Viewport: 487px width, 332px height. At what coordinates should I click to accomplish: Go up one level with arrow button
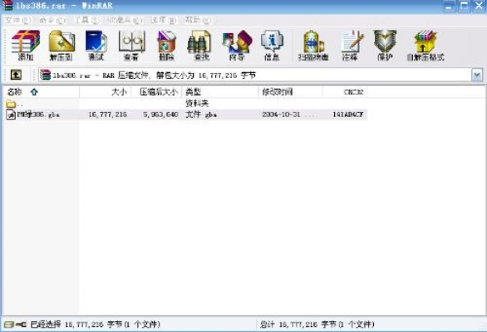(16, 75)
